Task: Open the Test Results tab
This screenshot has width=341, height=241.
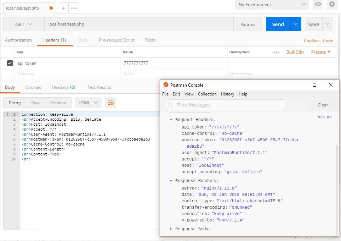Action: click(x=99, y=87)
